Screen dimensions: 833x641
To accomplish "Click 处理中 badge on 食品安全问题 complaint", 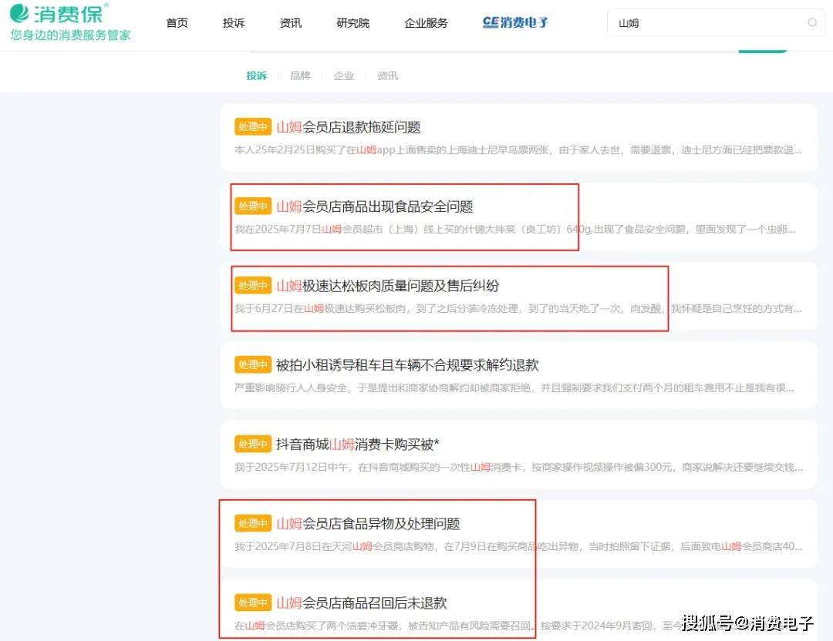I will [253, 206].
